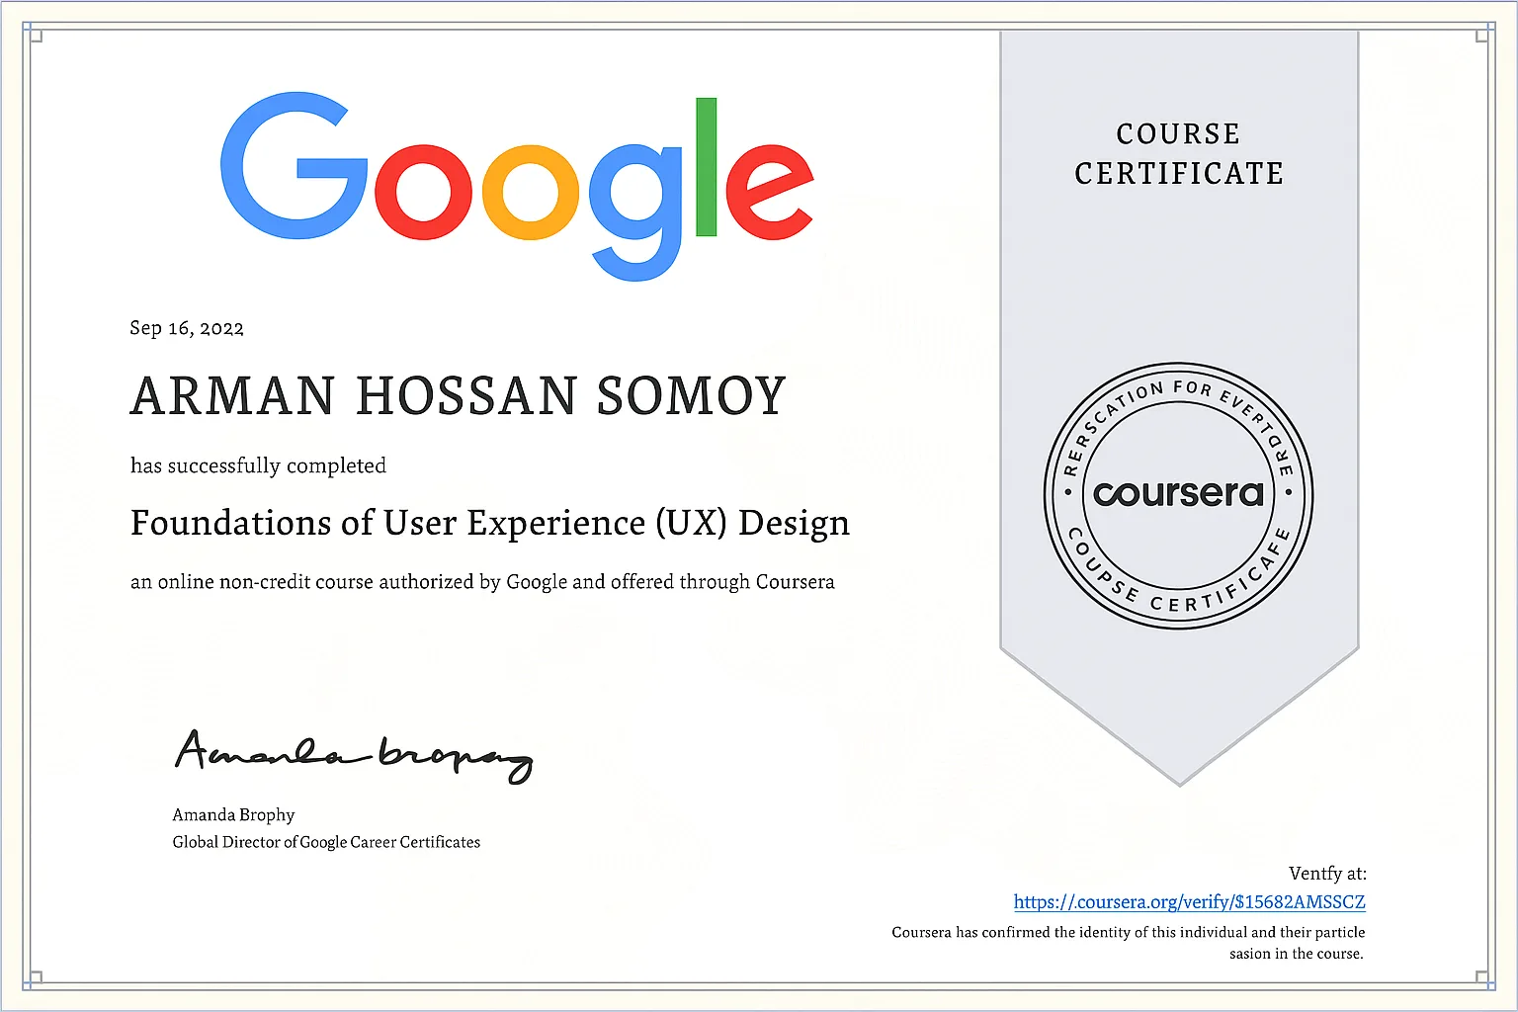Select 'Foundations of User Experience (UX) Design' title

point(490,523)
